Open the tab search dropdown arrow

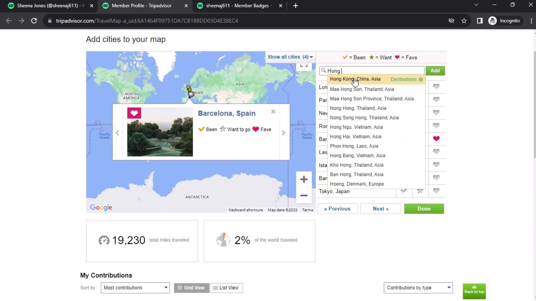point(476,5)
